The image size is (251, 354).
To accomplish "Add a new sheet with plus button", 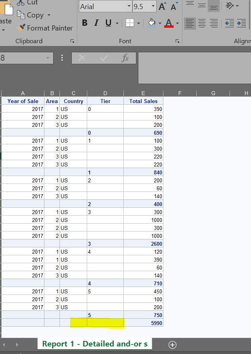I will (x=172, y=344).
